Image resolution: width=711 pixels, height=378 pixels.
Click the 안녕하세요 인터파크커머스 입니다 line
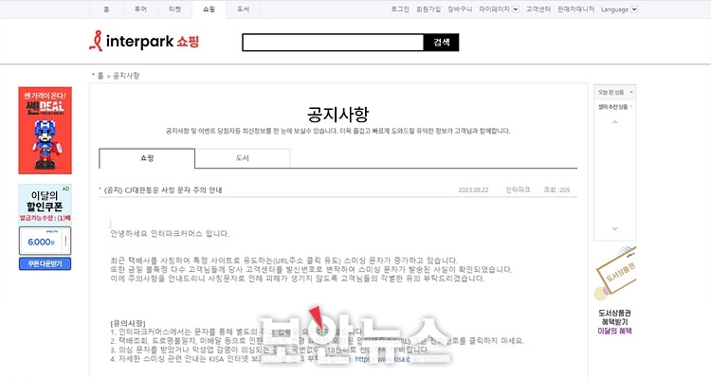click(x=170, y=234)
